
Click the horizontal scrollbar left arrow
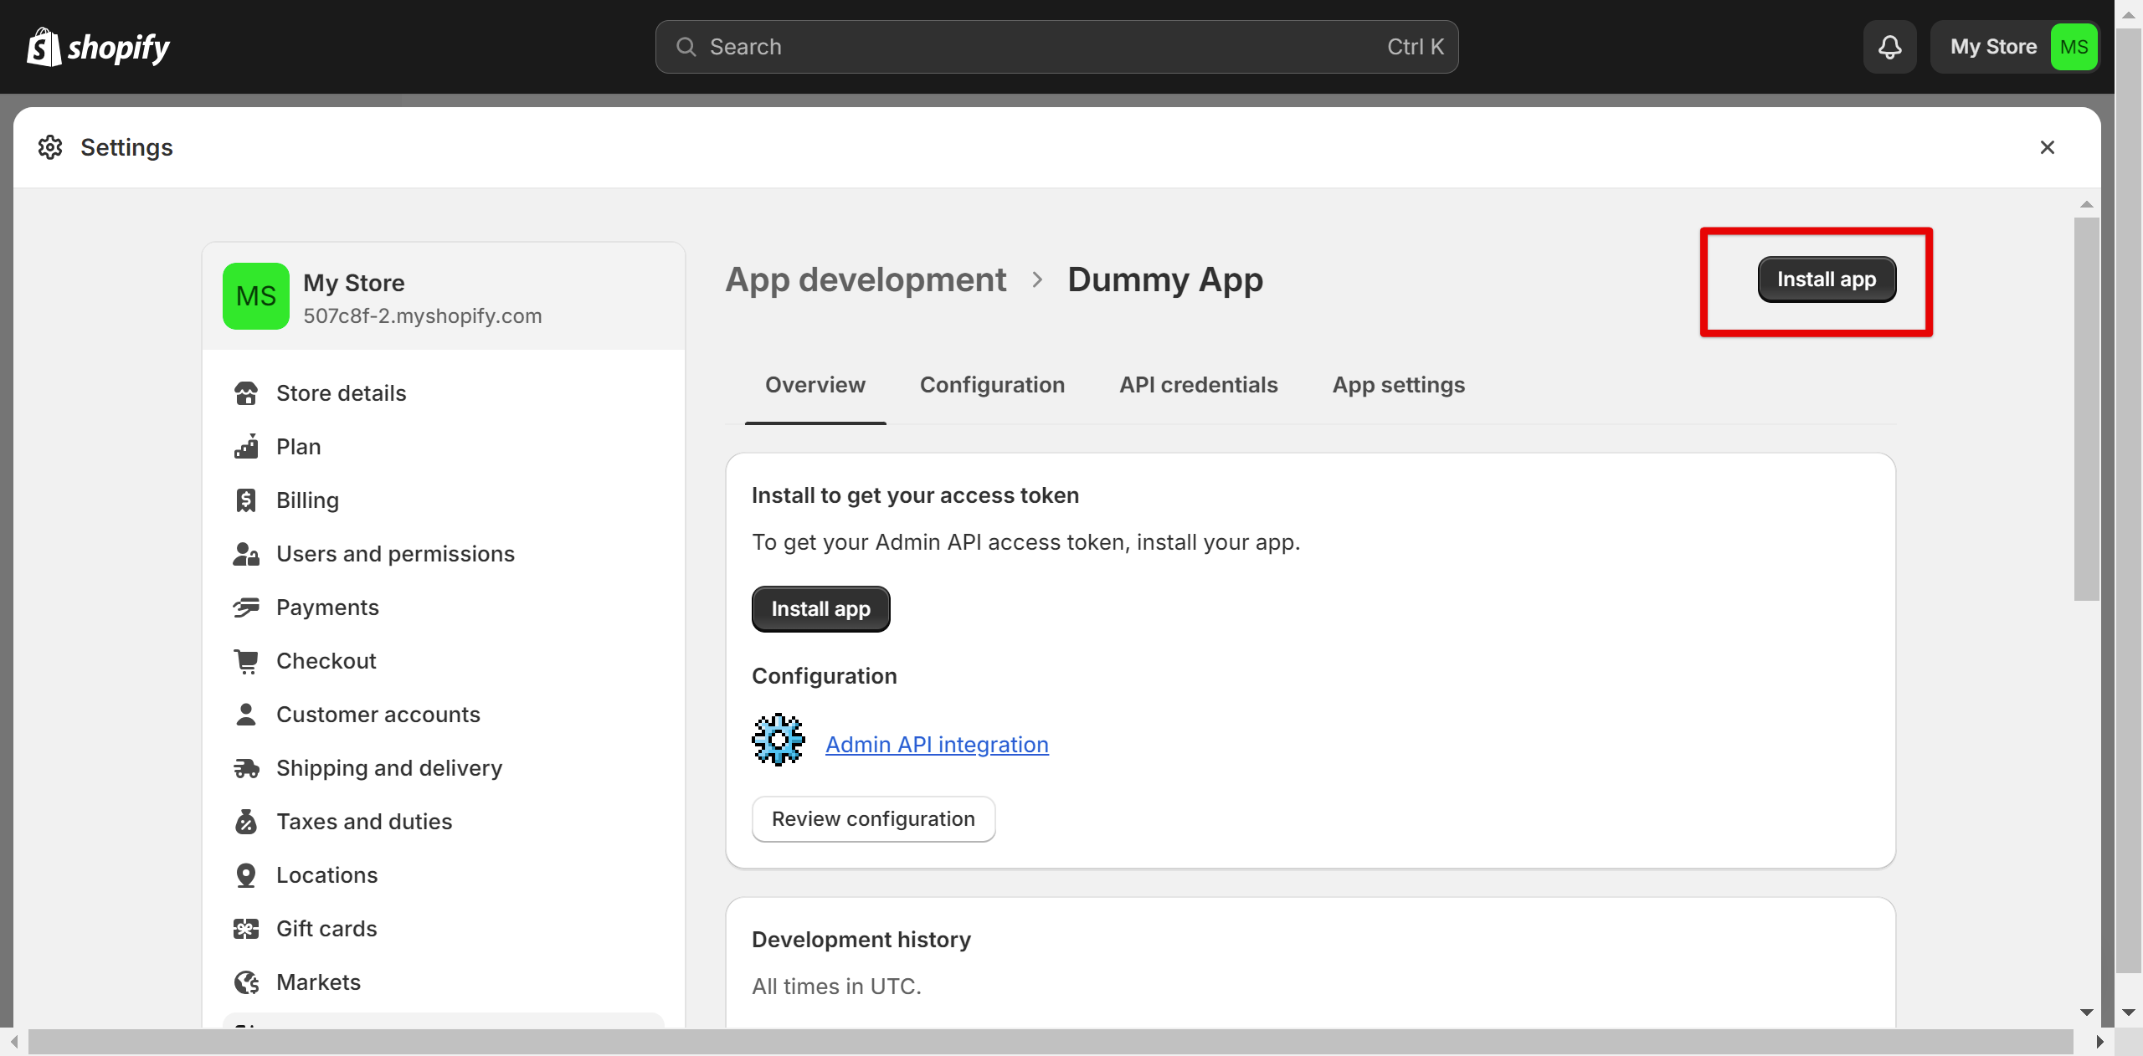[14, 1042]
